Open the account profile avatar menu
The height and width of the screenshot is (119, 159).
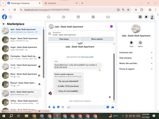click(152, 17)
